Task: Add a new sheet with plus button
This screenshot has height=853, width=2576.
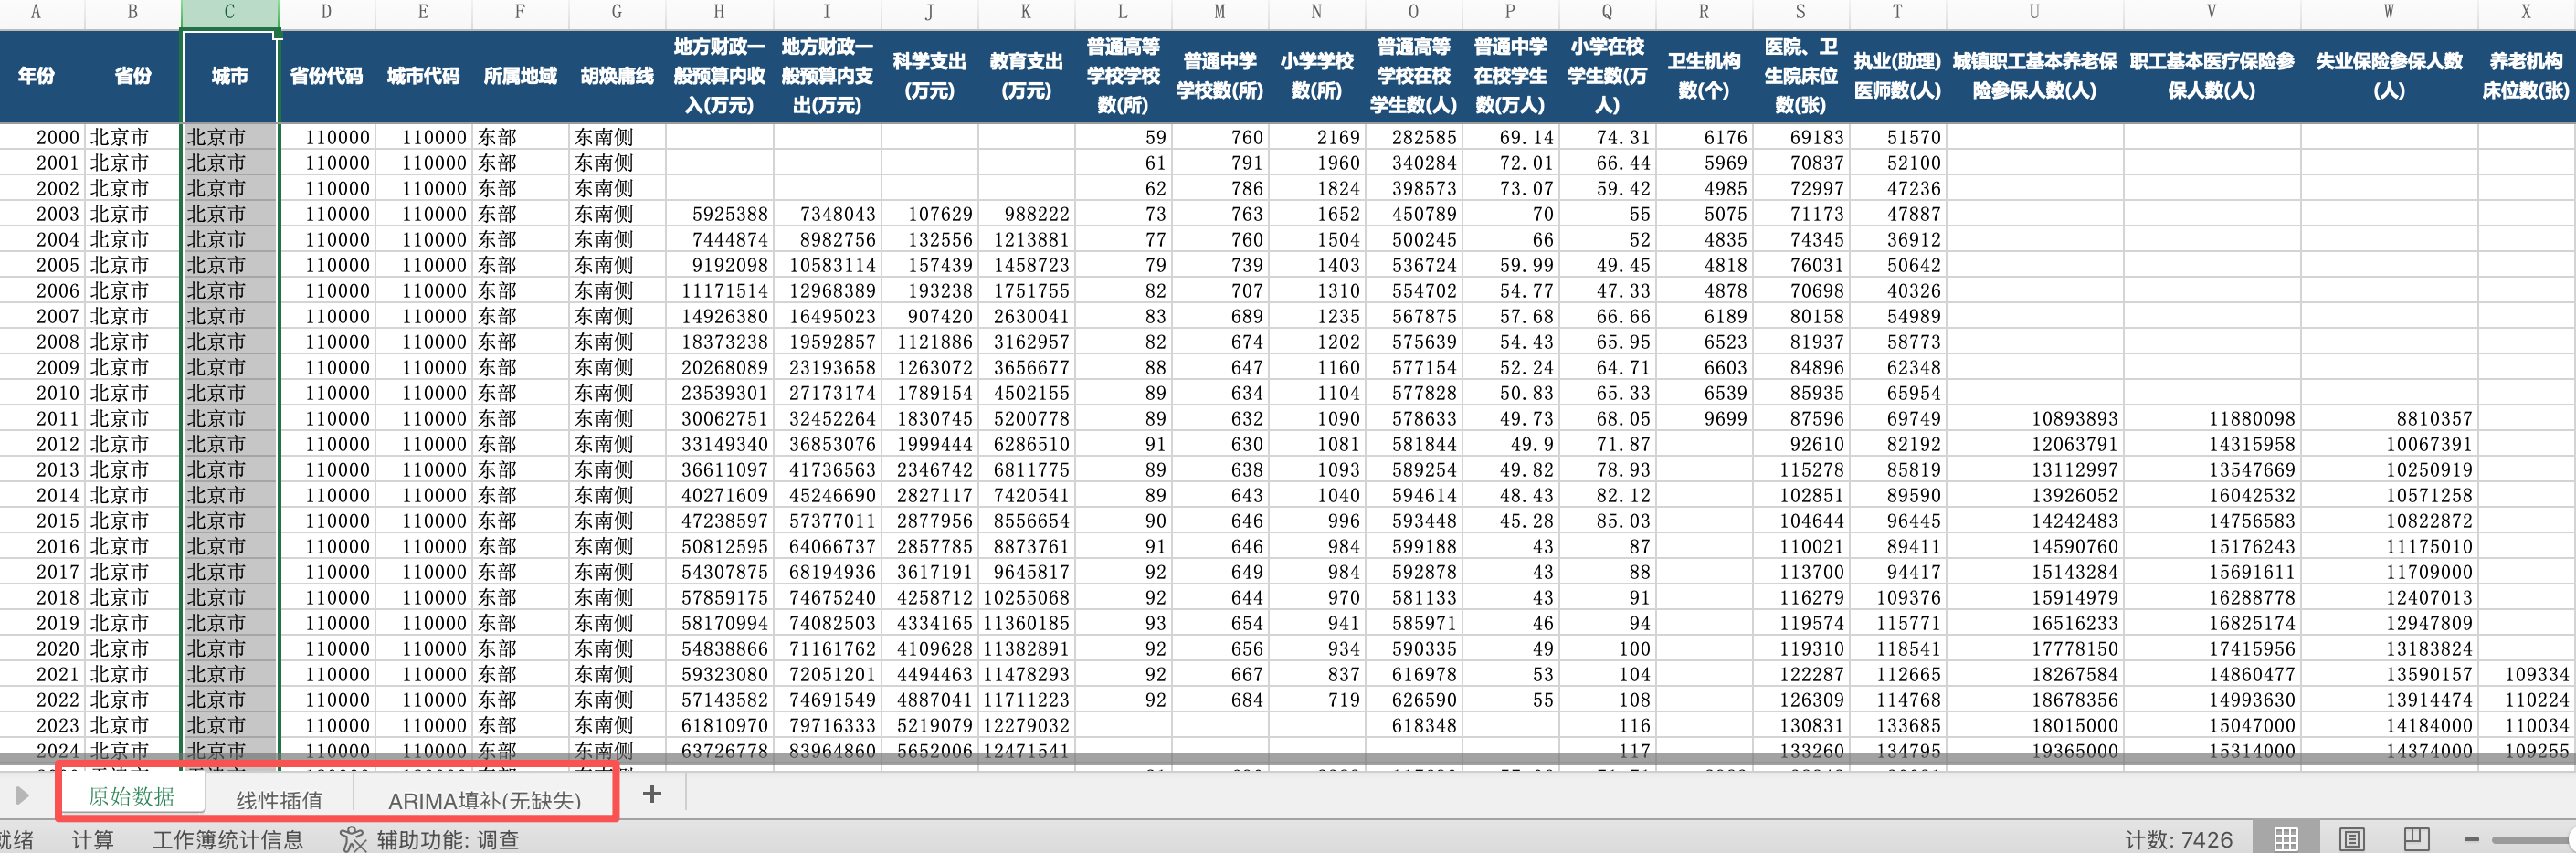Action: (652, 795)
